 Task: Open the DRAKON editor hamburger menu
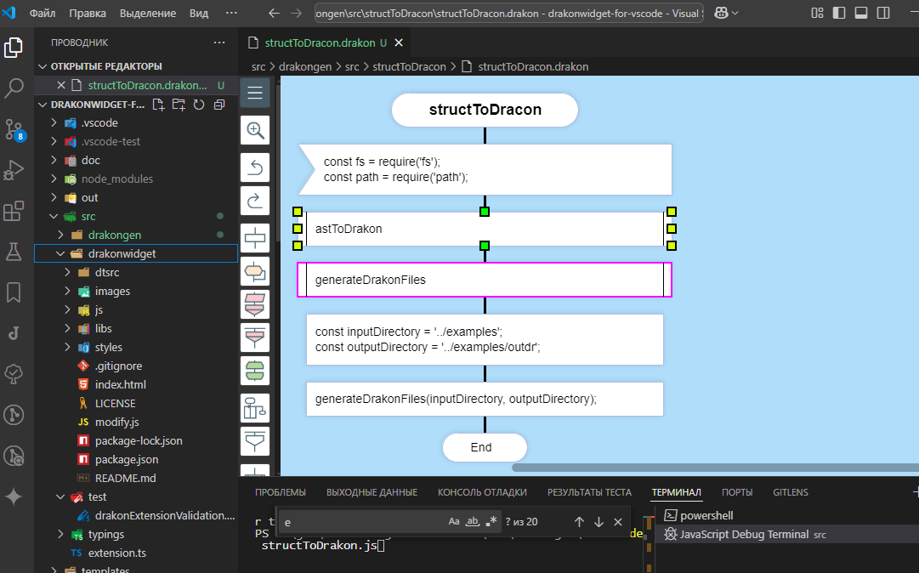pos(255,93)
